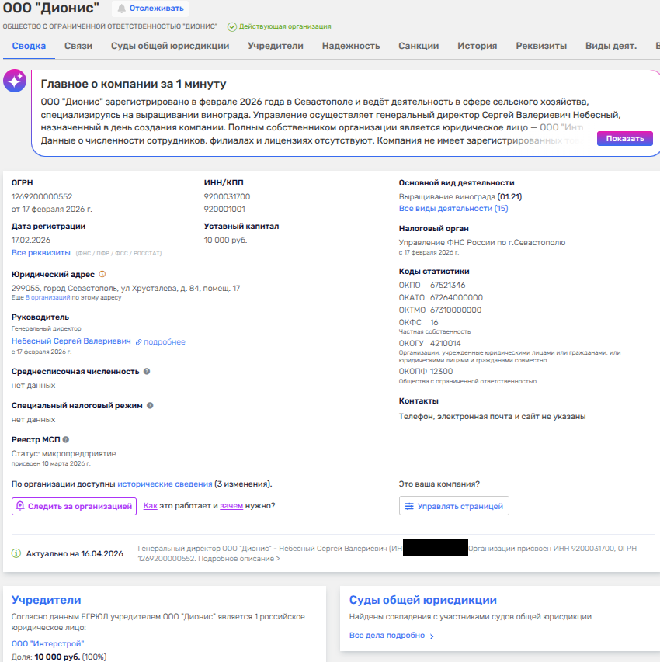The height and width of the screenshot is (662, 660).
Task: Click the green checkmark status icon
Action: [x=231, y=26]
